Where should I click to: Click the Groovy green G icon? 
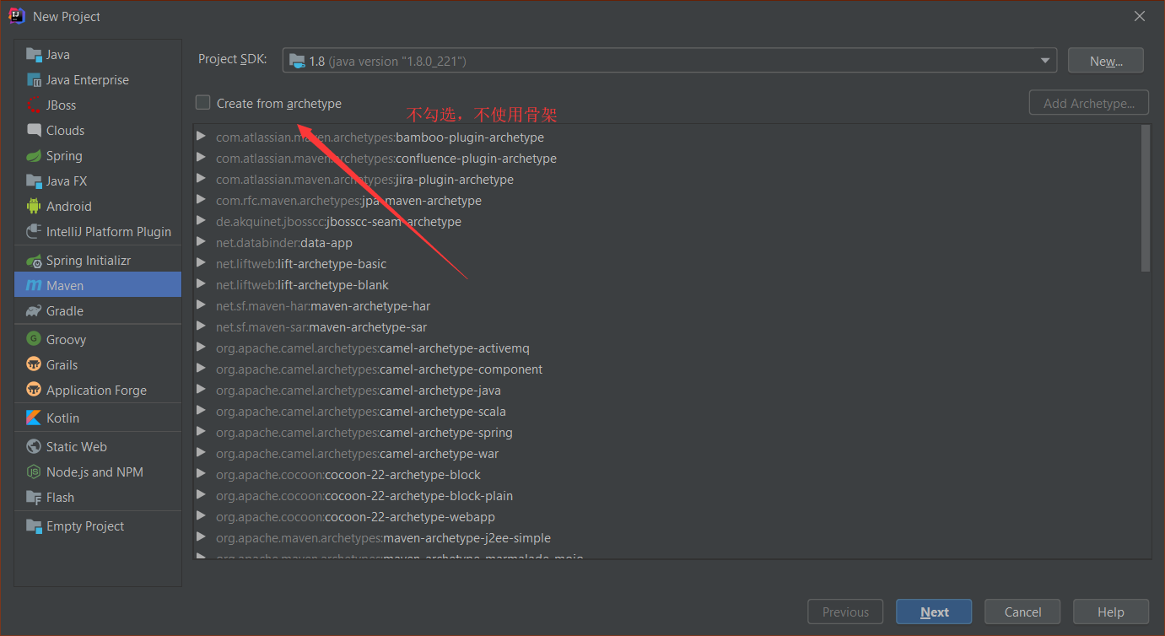coord(34,339)
